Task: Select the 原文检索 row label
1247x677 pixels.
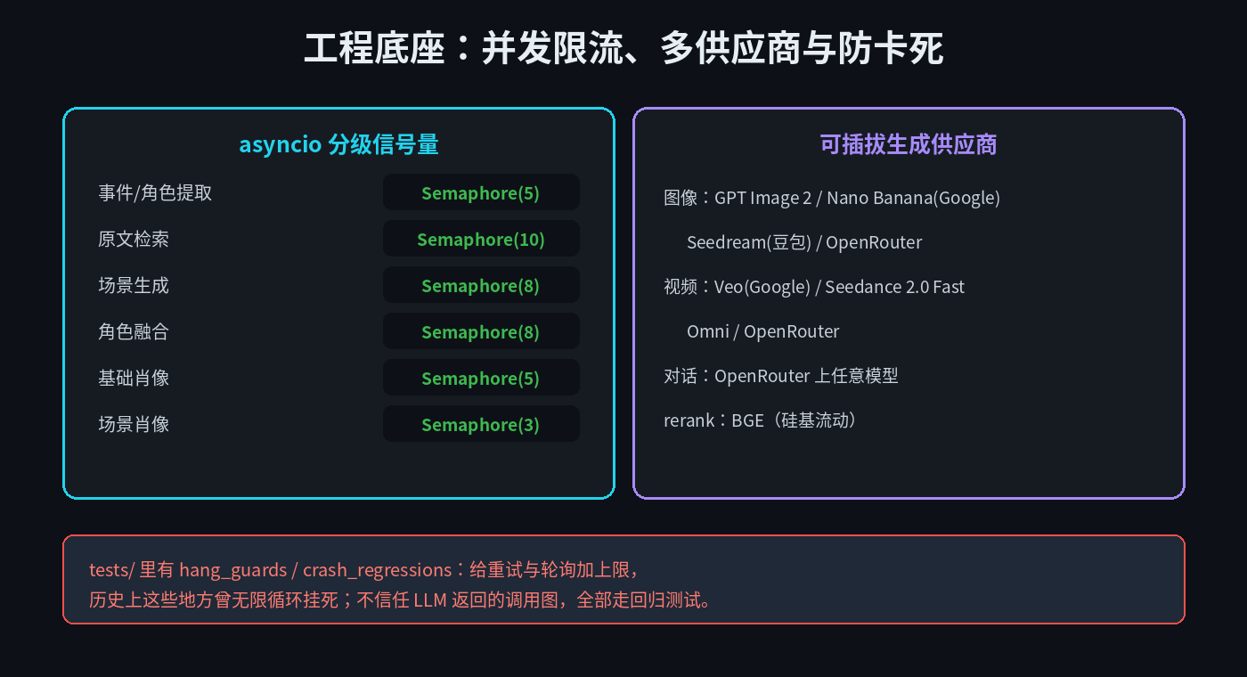Action: tap(134, 239)
